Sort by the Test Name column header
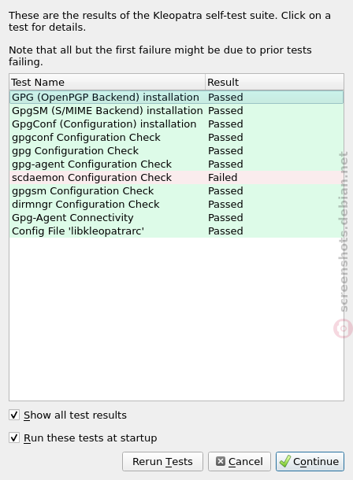Screen dimensions: 353x480 click(x=107, y=82)
